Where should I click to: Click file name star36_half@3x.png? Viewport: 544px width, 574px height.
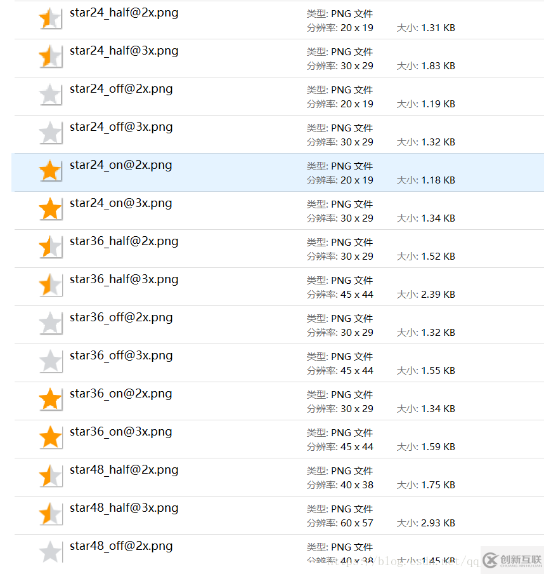click(x=124, y=279)
